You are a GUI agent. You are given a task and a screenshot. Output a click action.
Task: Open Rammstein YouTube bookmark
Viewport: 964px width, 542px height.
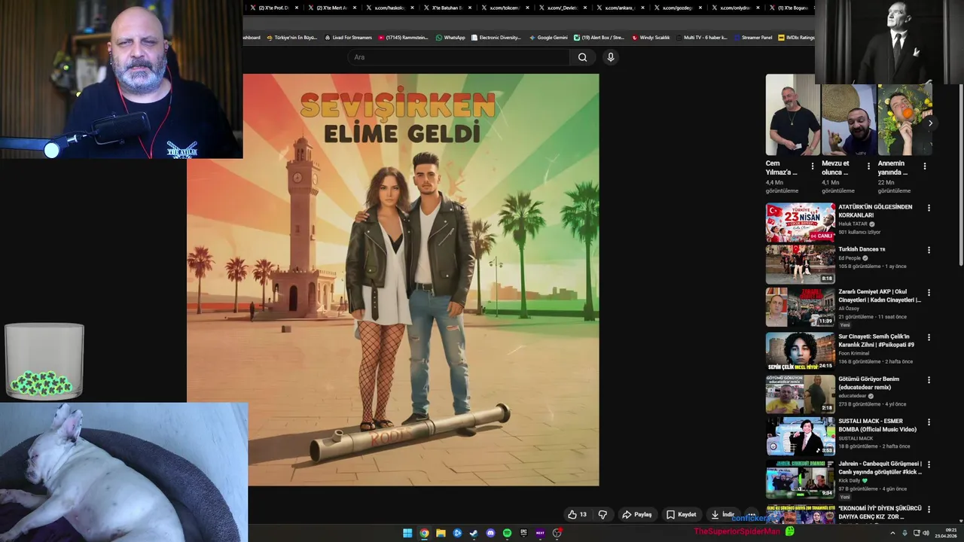[x=403, y=38]
